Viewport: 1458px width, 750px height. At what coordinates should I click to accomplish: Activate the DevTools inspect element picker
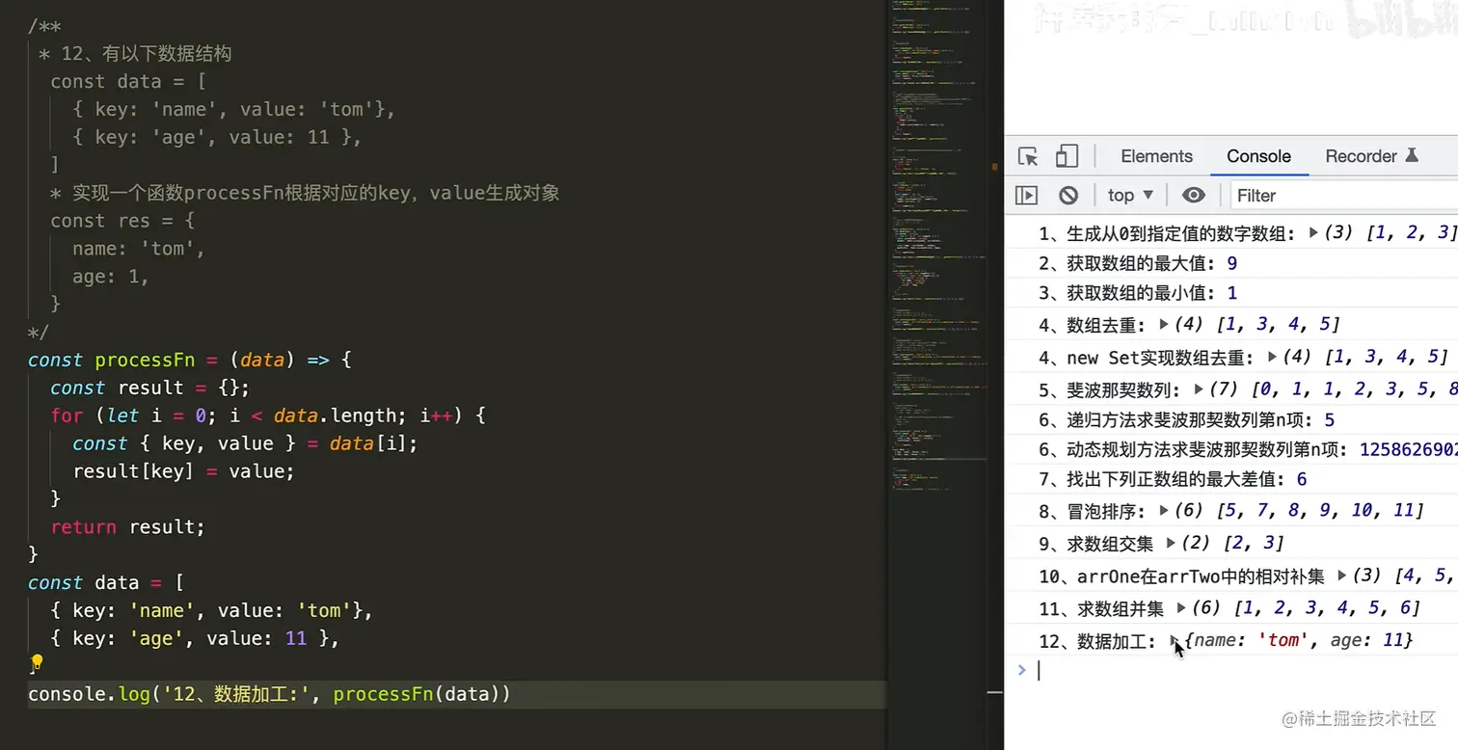coord(1028,156)
